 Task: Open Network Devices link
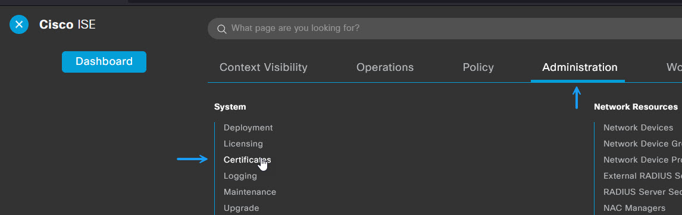click(638, 127)
